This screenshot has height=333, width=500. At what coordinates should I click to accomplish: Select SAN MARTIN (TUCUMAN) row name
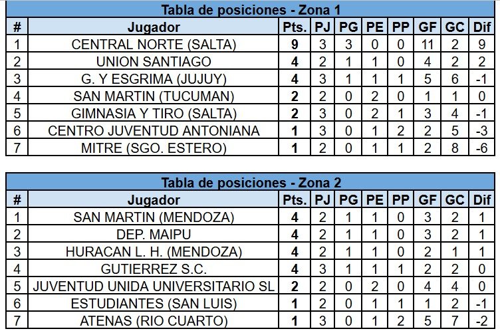(x=154, y=96)
